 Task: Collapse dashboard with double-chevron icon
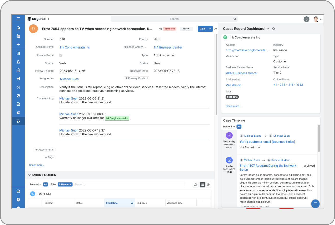click(x=216, y=29)
